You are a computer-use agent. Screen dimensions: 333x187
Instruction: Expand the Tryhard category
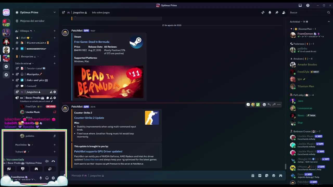tap(22, 152)
